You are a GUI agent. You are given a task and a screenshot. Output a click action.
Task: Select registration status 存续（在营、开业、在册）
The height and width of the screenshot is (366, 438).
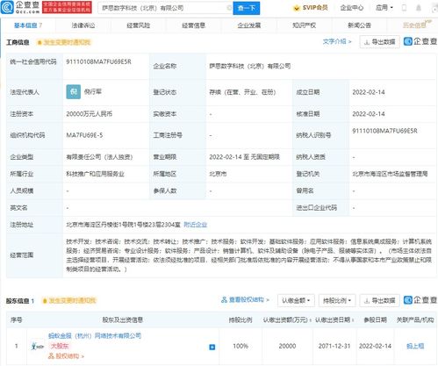242,92
